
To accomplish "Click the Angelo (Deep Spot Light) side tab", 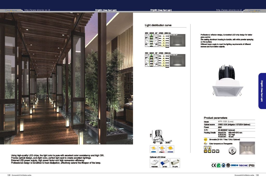I will pos(262,91).
